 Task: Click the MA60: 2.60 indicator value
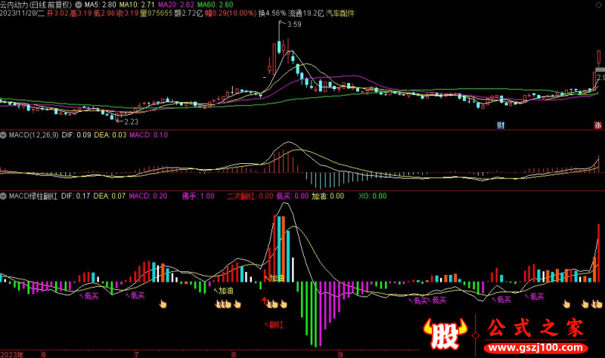[216, 5]
